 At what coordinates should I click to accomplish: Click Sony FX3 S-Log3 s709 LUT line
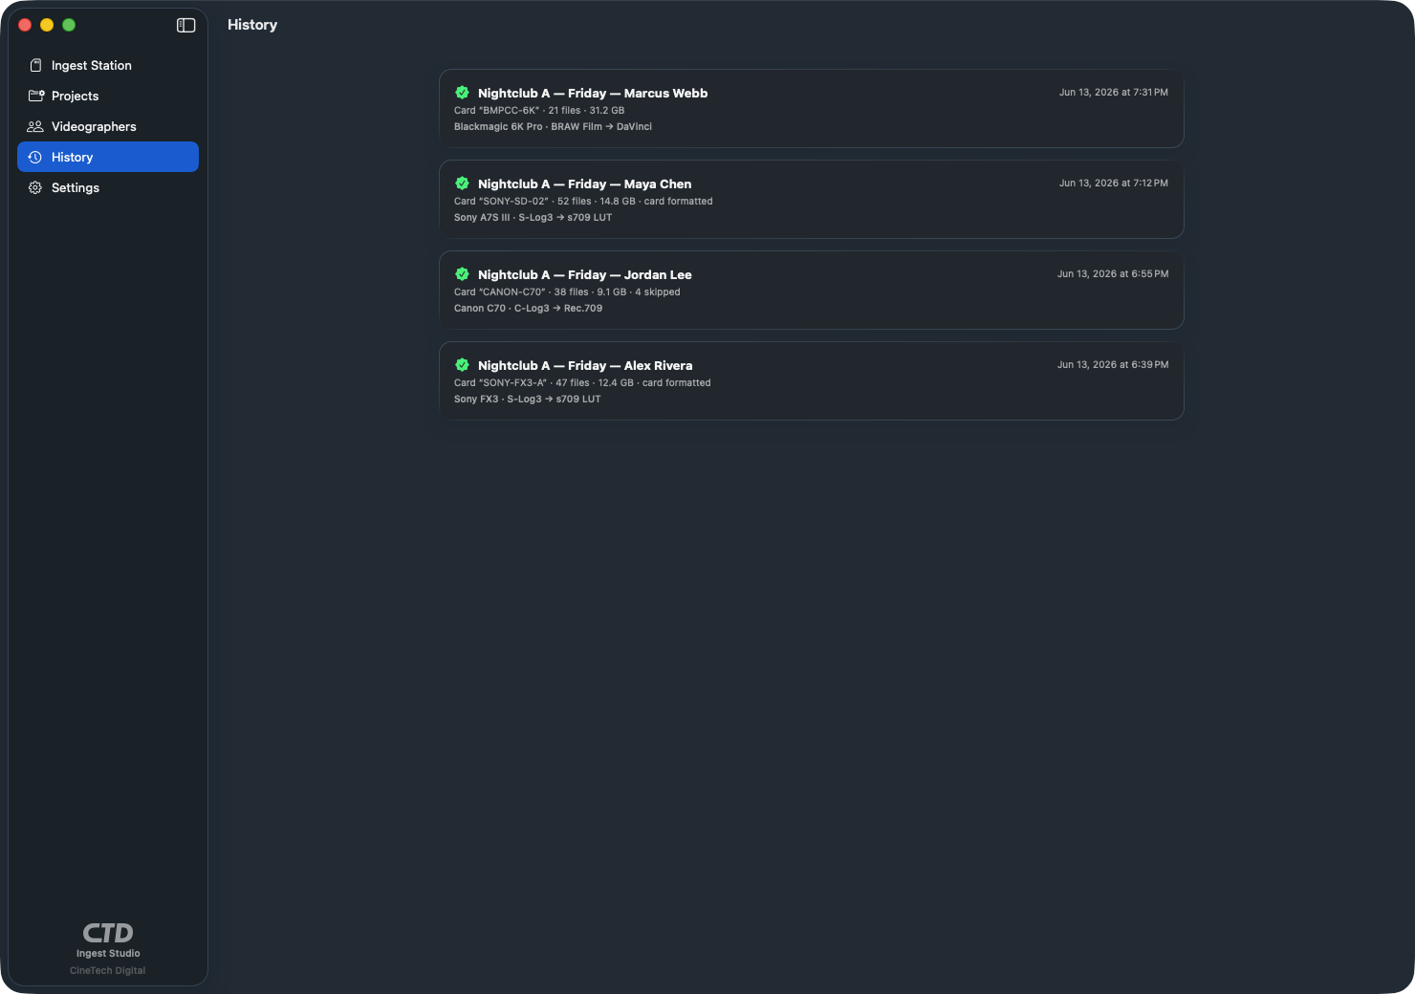[528, 400]
